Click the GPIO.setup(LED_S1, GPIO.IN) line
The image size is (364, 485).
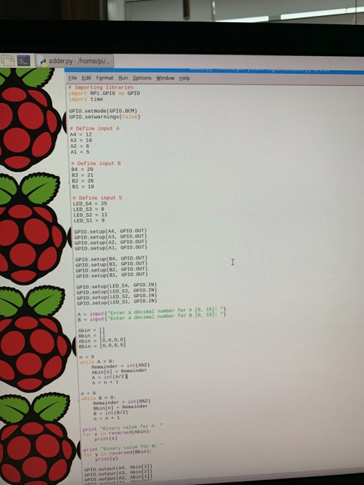[x=117, y=301]
